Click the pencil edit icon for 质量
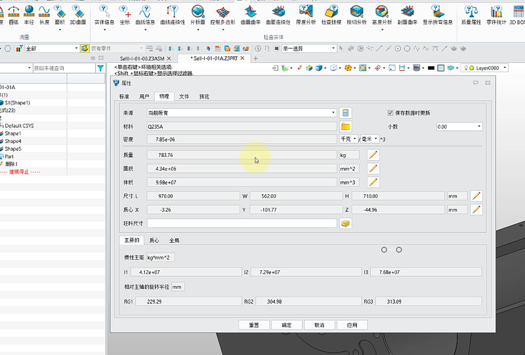The image size is (525, 355). click(373, 155)
